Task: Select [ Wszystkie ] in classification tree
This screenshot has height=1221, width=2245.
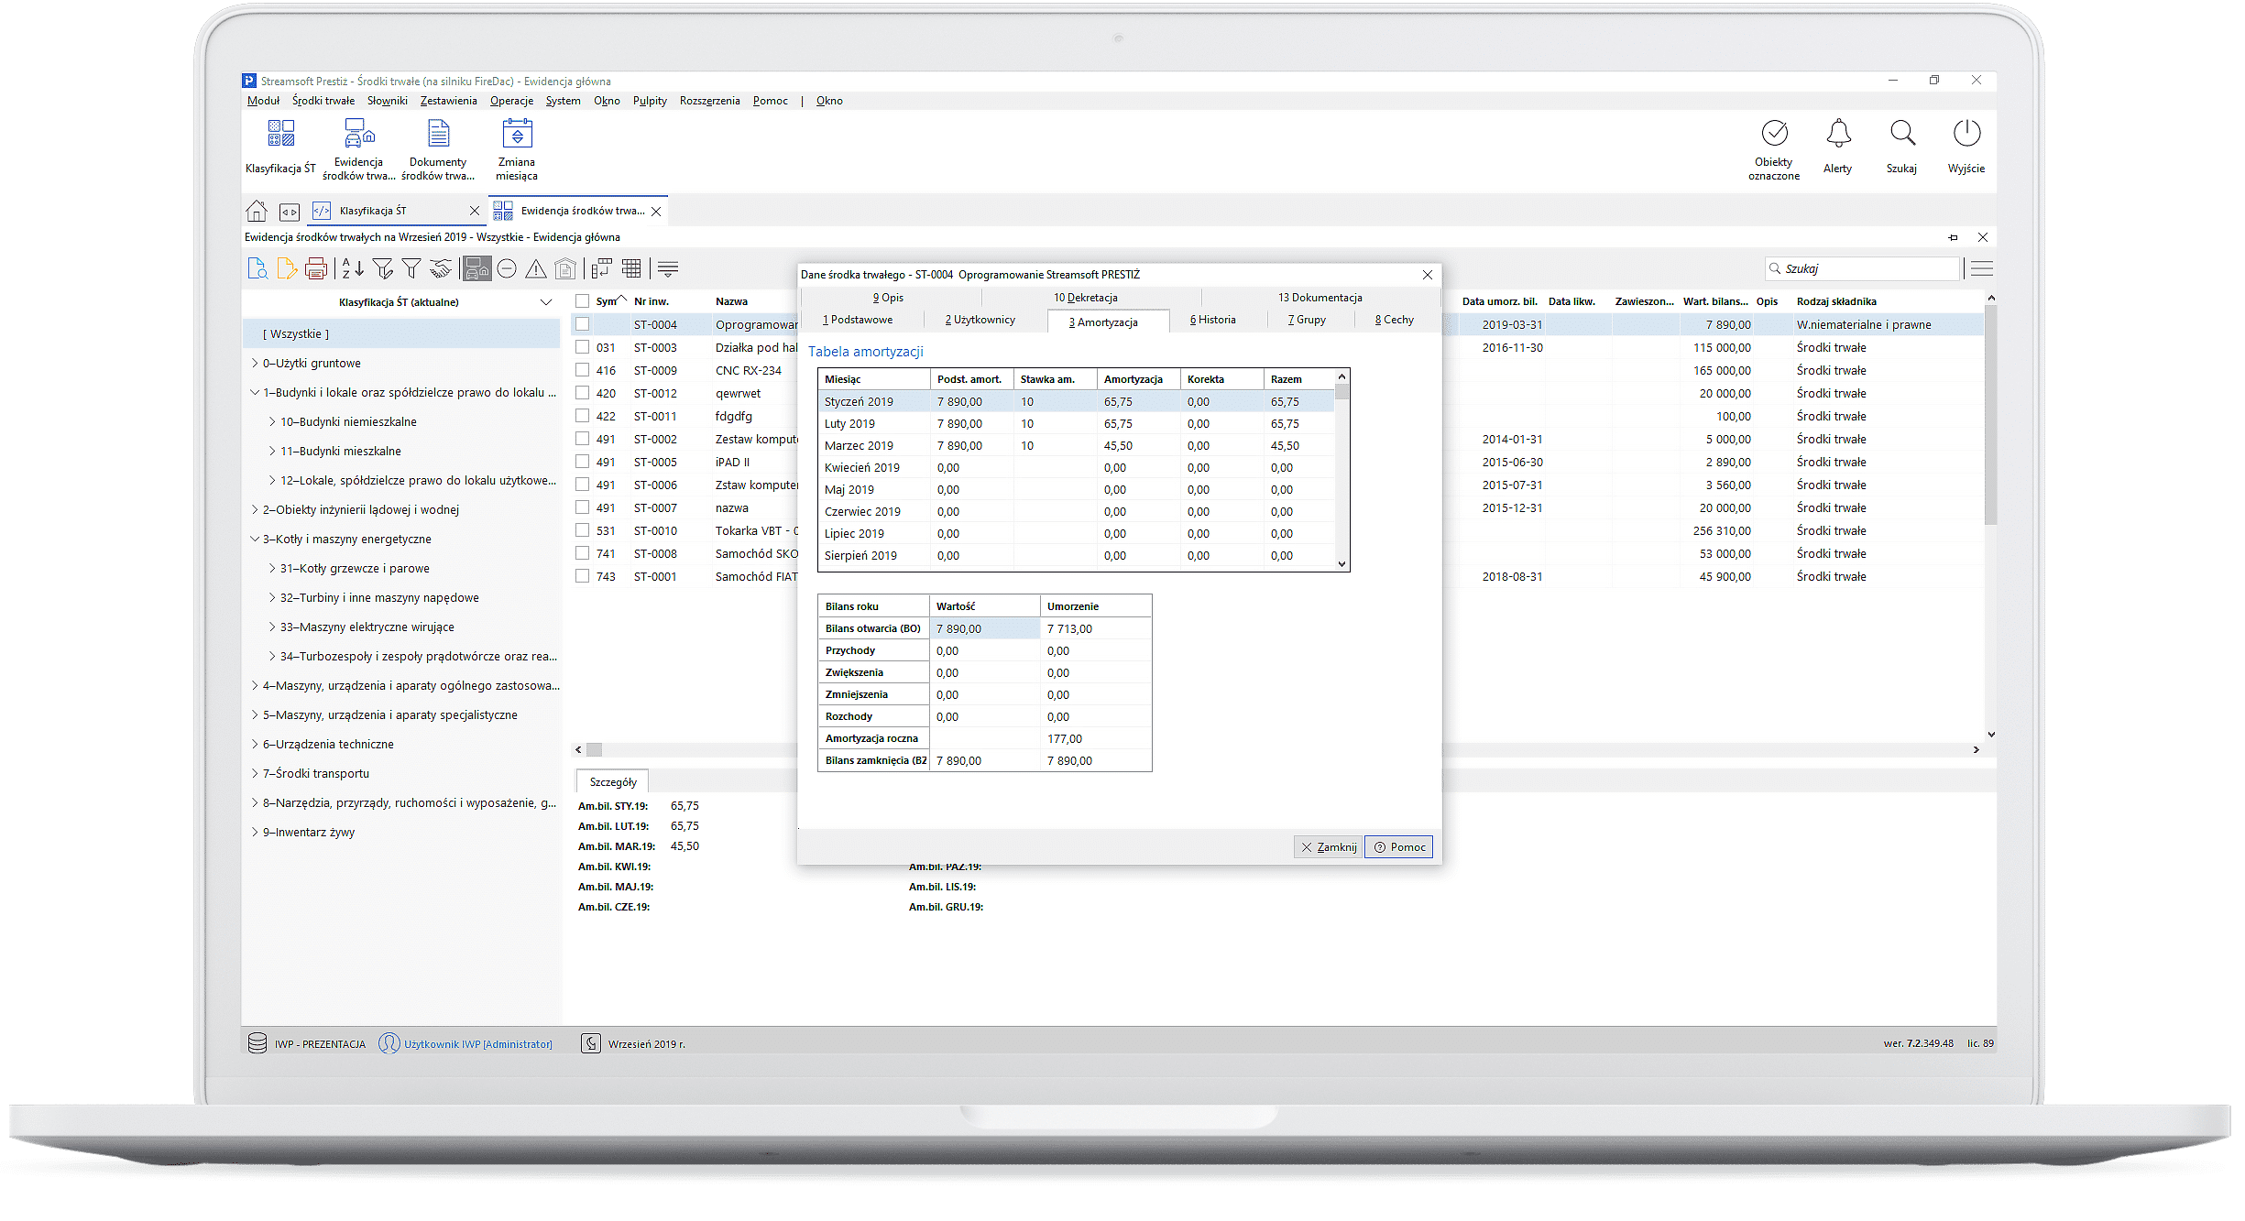Action: click(402, 334)
